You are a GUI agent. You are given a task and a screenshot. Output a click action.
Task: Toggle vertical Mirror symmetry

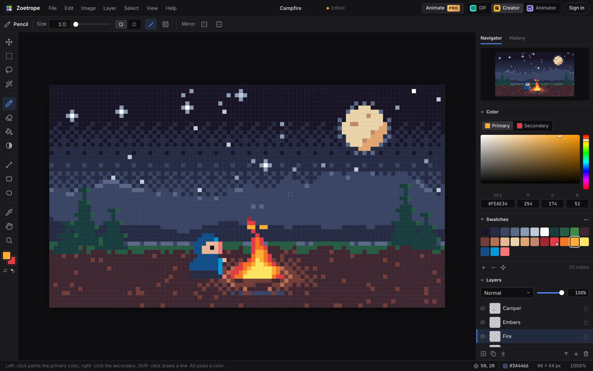[204, 24]
